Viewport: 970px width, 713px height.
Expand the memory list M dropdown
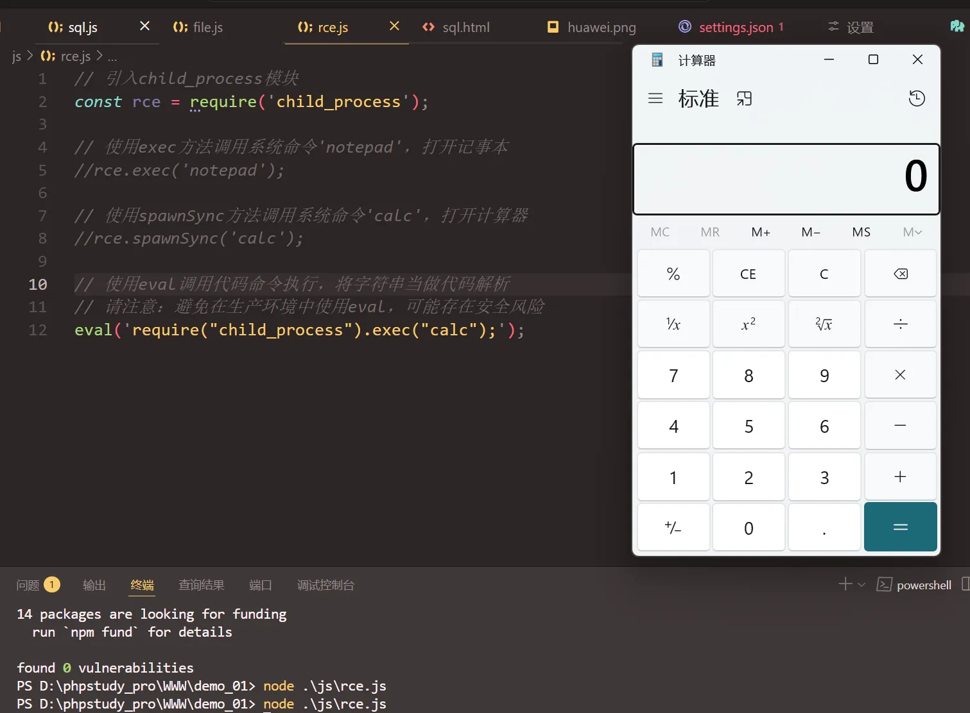[x=912, y=232]
